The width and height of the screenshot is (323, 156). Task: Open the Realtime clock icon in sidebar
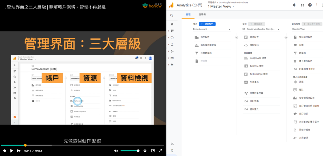click(x=172, y=38)
